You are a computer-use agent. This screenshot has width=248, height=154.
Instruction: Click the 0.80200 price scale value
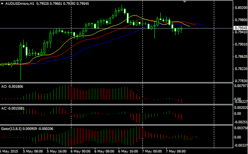241,8
